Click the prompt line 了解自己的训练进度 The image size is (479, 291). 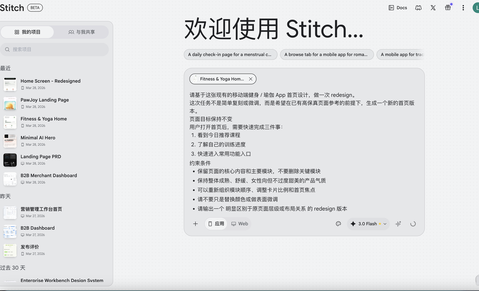pos(222,144)
